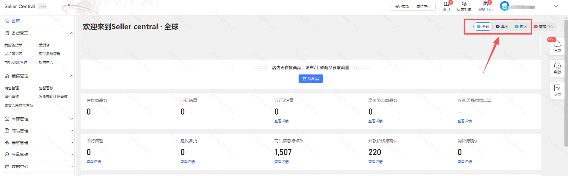Open the 反馈 feedback icon

(x=557, y=88)
